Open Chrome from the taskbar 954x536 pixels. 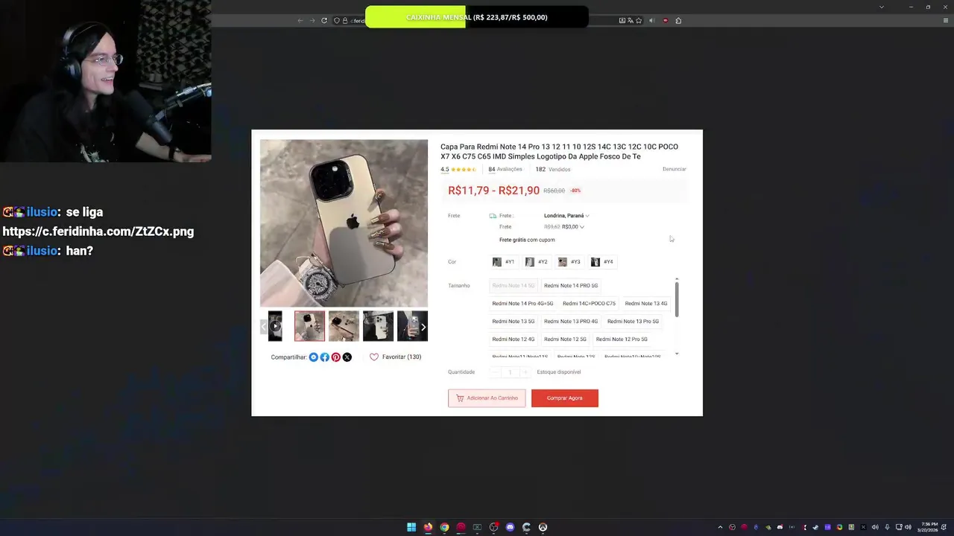[x=444, y=527]
